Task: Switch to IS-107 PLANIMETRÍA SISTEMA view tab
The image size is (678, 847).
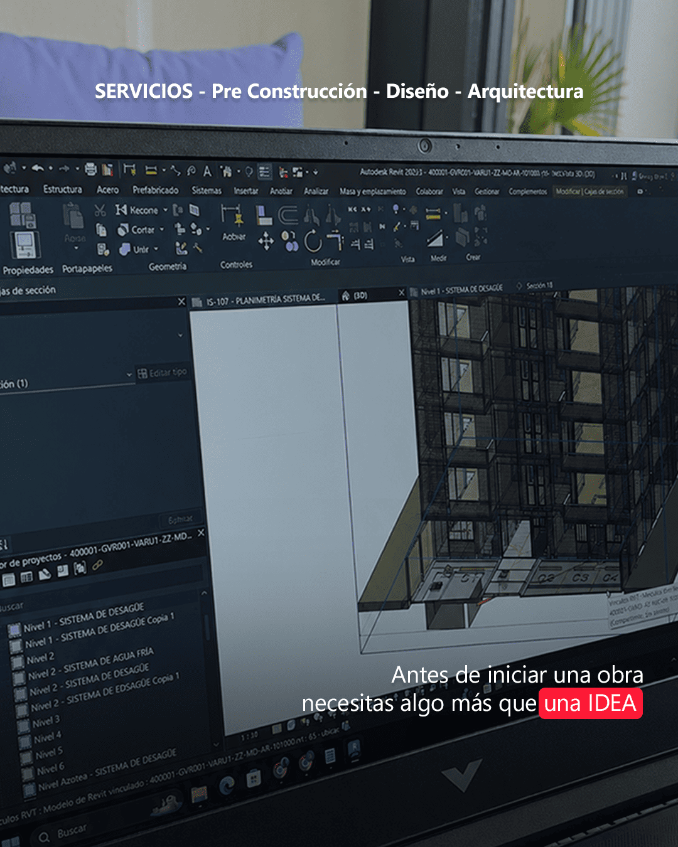Action: point(264,300)
